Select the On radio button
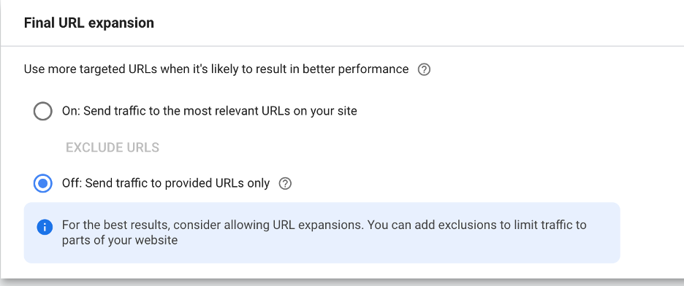 (x=42, y=112)
